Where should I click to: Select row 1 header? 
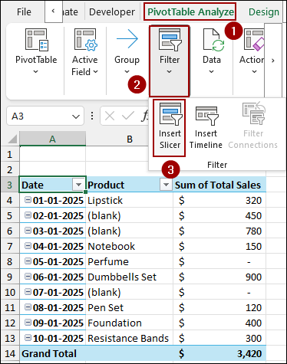(10, 154)
